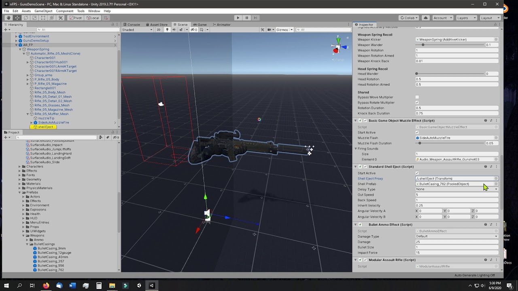The width and height of the screenshot is (518, 291).
Task: Collapse the BulletCasings folder
Action: (27, 244)
